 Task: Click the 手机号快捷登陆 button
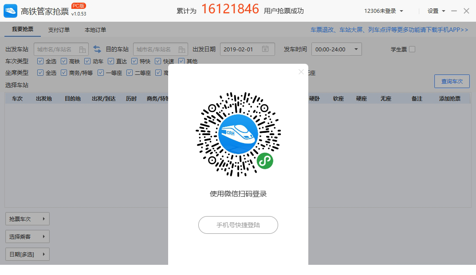[238, 225]
